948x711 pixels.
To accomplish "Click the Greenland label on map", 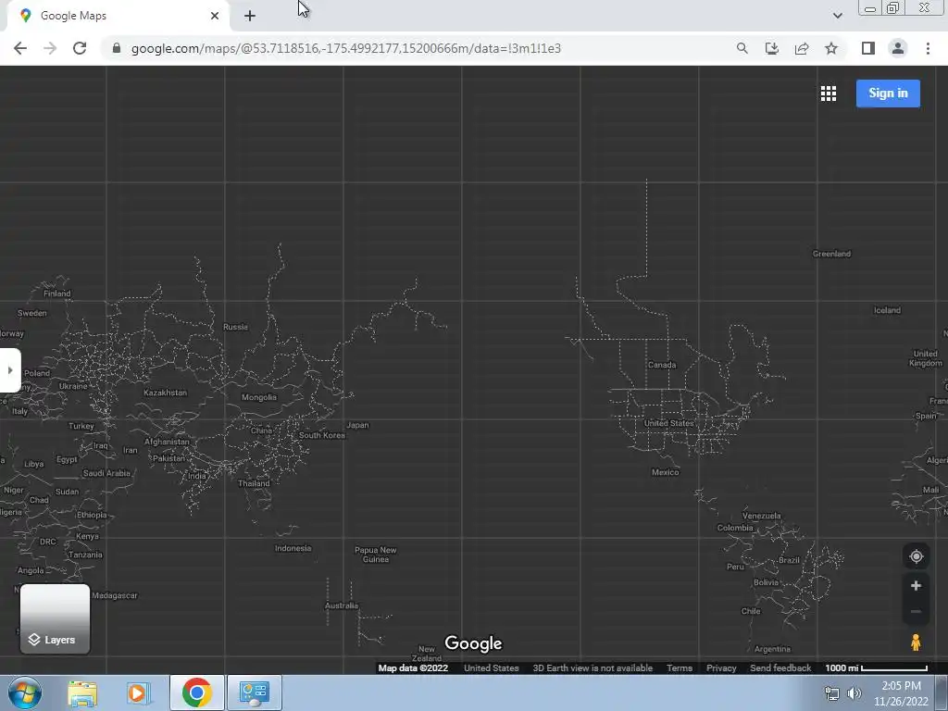I will click(831, 254).
